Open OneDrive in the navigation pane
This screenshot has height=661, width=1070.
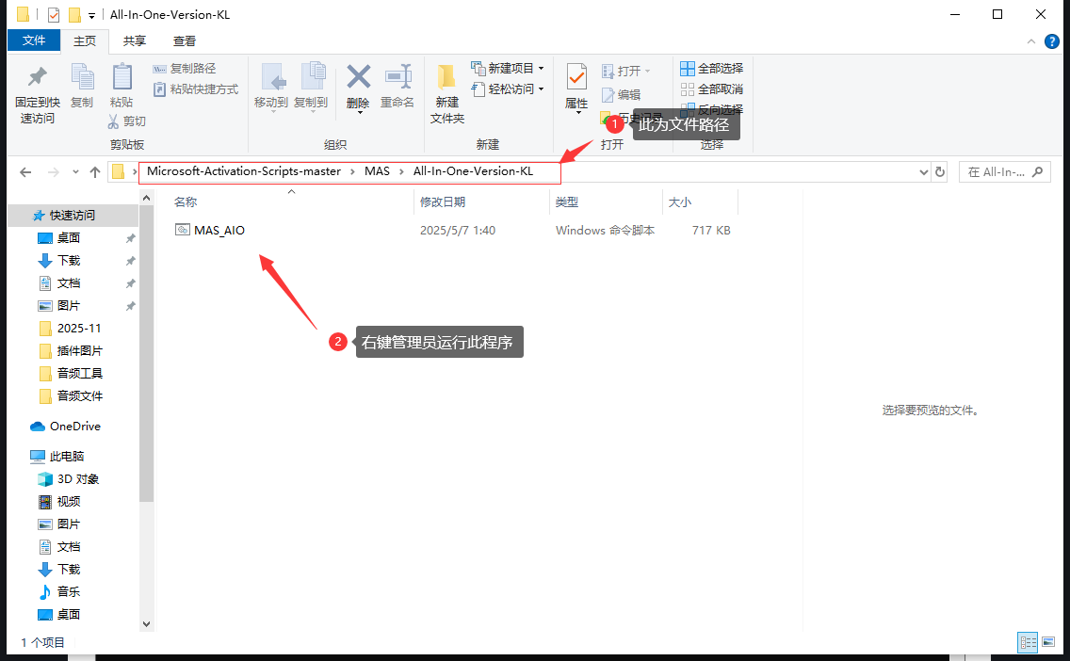[x=66, y=427]
